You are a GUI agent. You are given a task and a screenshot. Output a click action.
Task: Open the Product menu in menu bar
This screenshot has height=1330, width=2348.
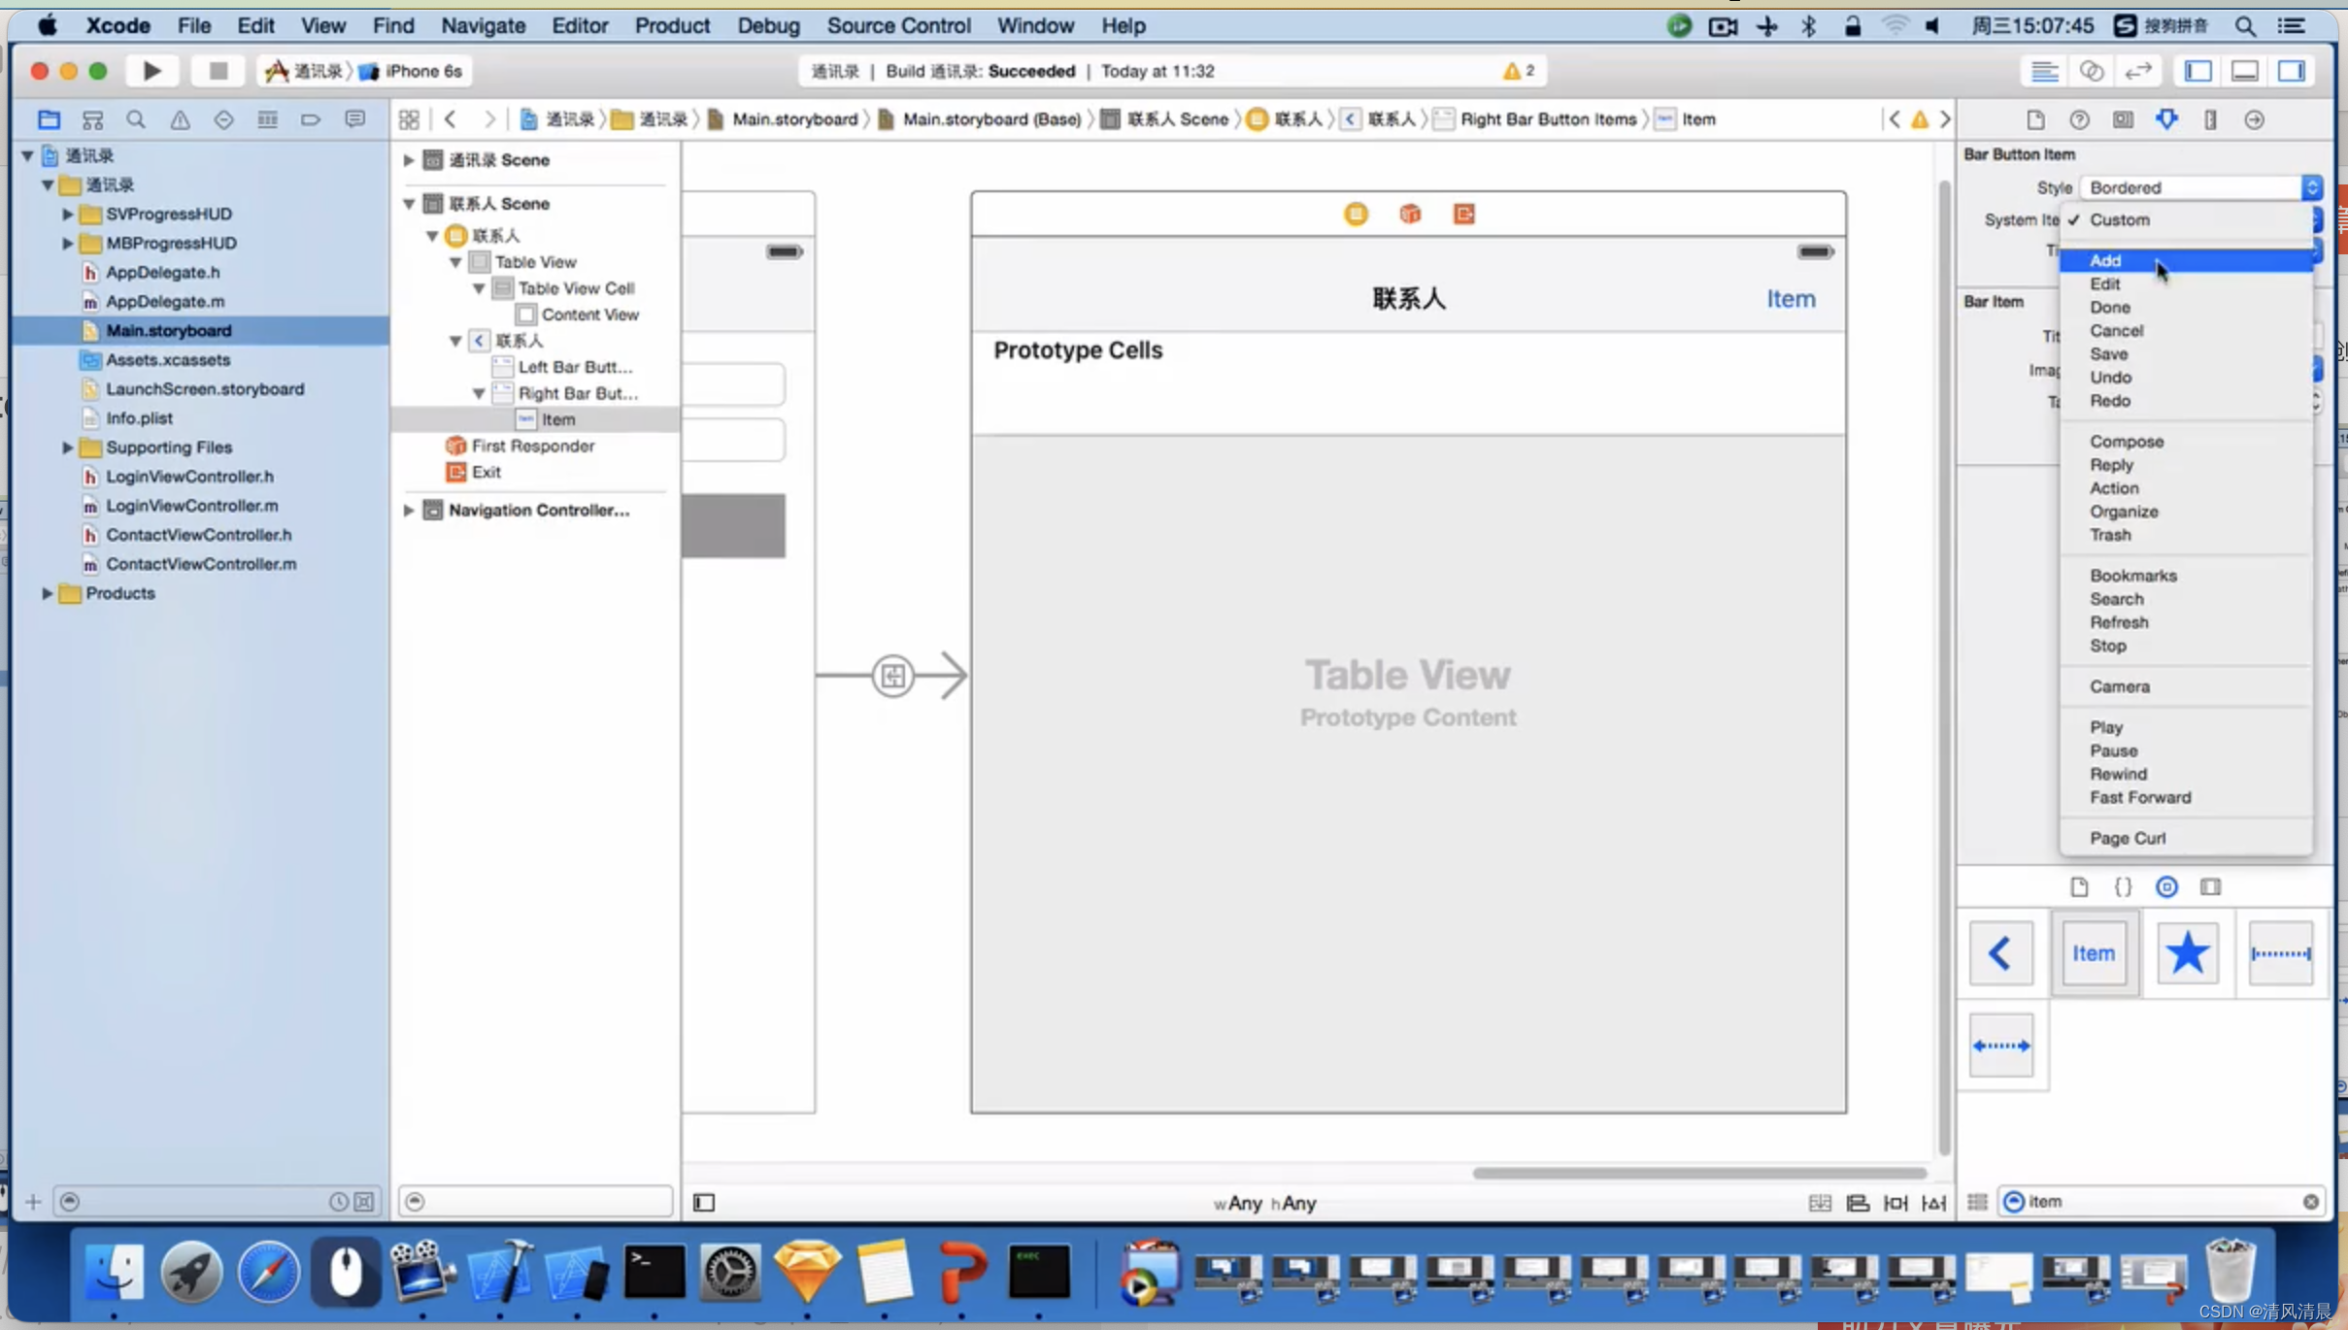click(x=672, y=25)
